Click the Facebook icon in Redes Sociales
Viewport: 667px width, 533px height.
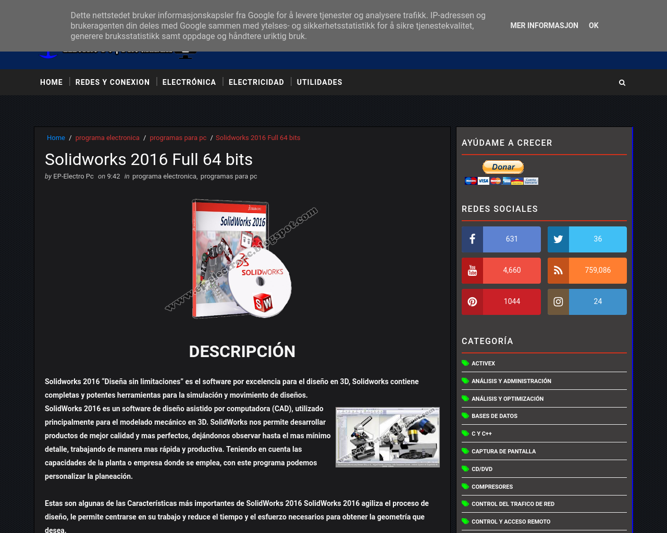472,239
